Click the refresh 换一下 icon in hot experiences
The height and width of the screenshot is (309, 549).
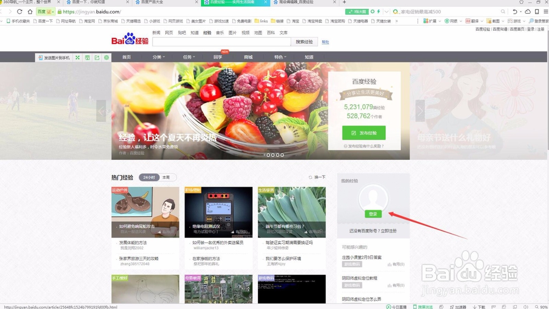(x=310, y=177)
